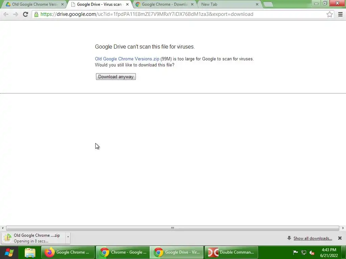Viewport: 346px width, 259px height.
Task: Switch to the Google Chrome - Download tab
Action: 165,4
